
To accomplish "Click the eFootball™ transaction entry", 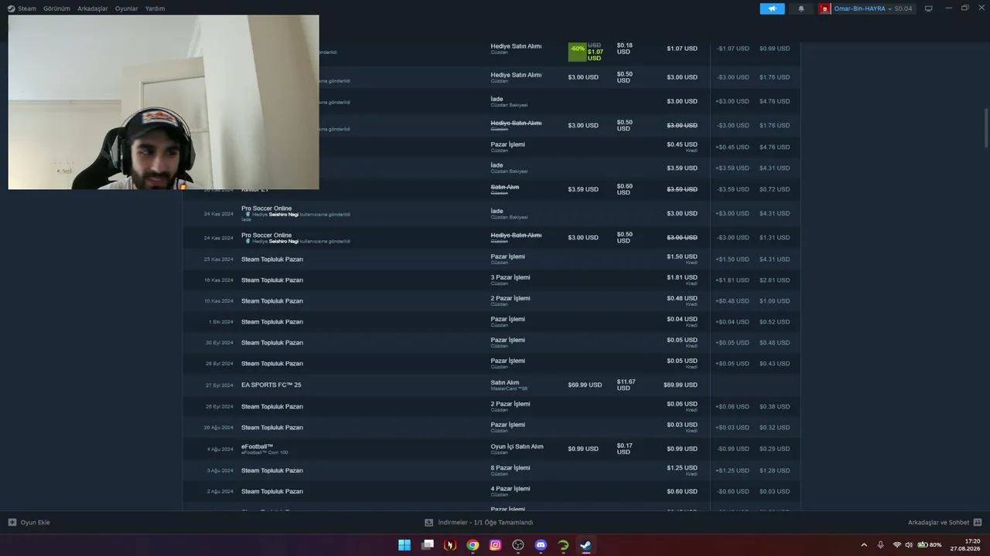I will coord(257,446).
